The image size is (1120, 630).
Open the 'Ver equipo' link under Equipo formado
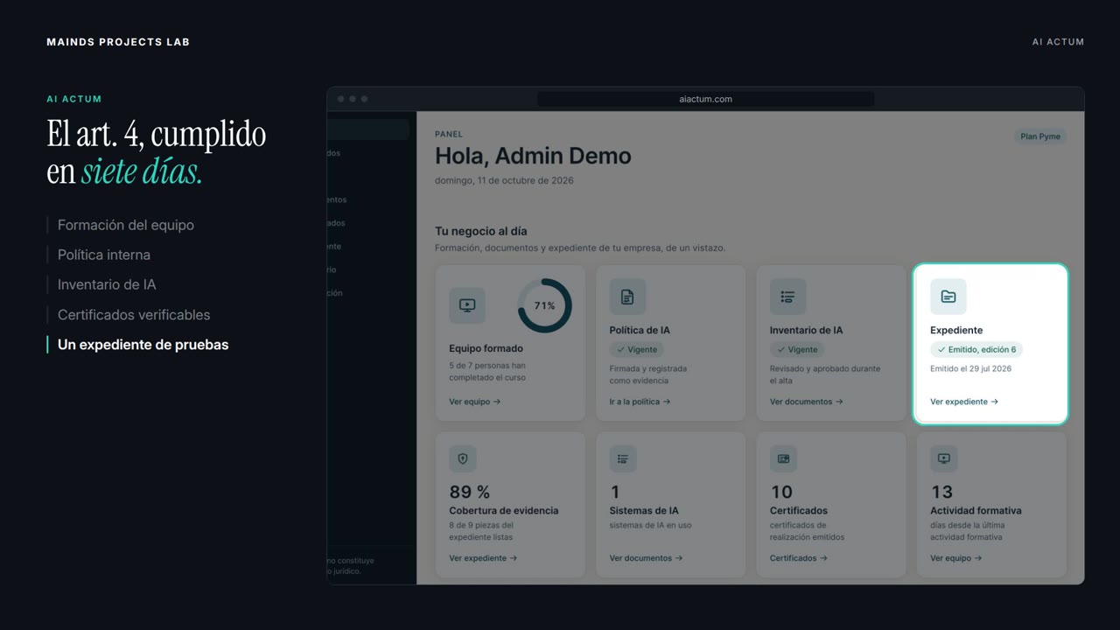pyautogui.click(x=475, y=402)
